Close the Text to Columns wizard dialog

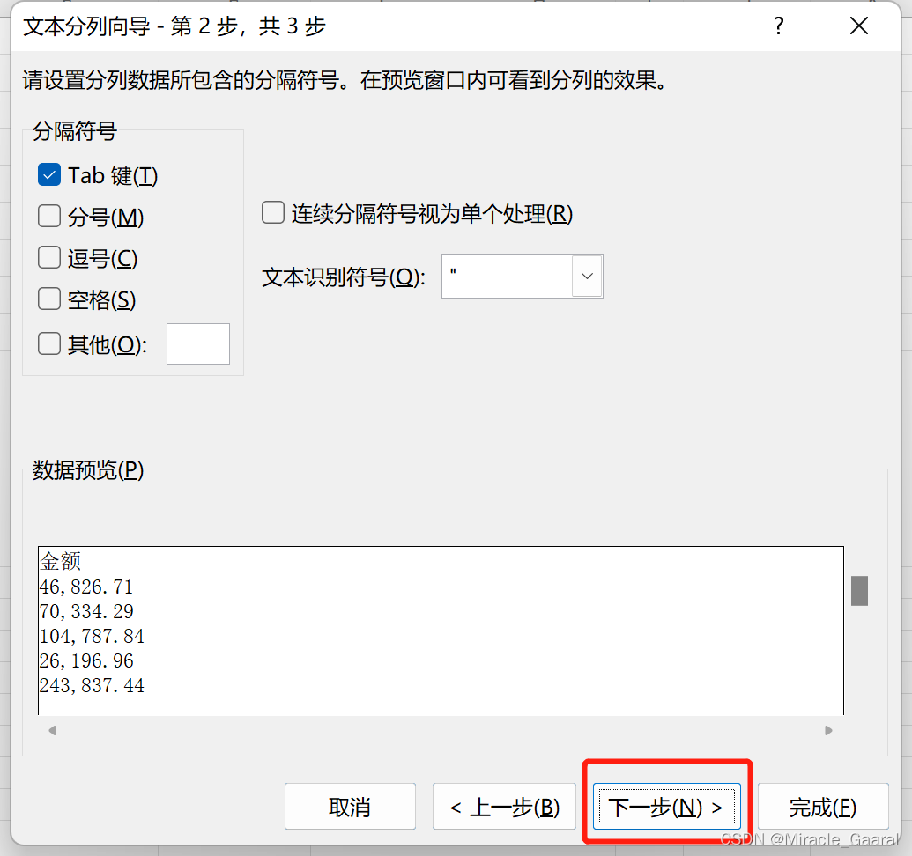(x=858, y=26)
